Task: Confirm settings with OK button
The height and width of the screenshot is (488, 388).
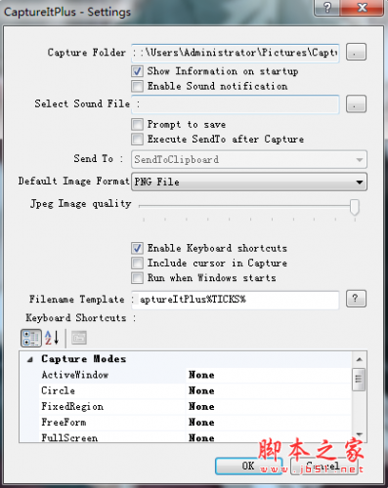Action: tap(248, 466)
